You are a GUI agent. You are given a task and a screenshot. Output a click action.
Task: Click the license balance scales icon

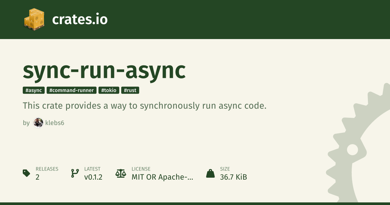tap(121, 173)
